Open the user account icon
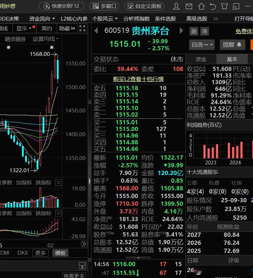Screen dimensions: 253x278 [176, 6]
